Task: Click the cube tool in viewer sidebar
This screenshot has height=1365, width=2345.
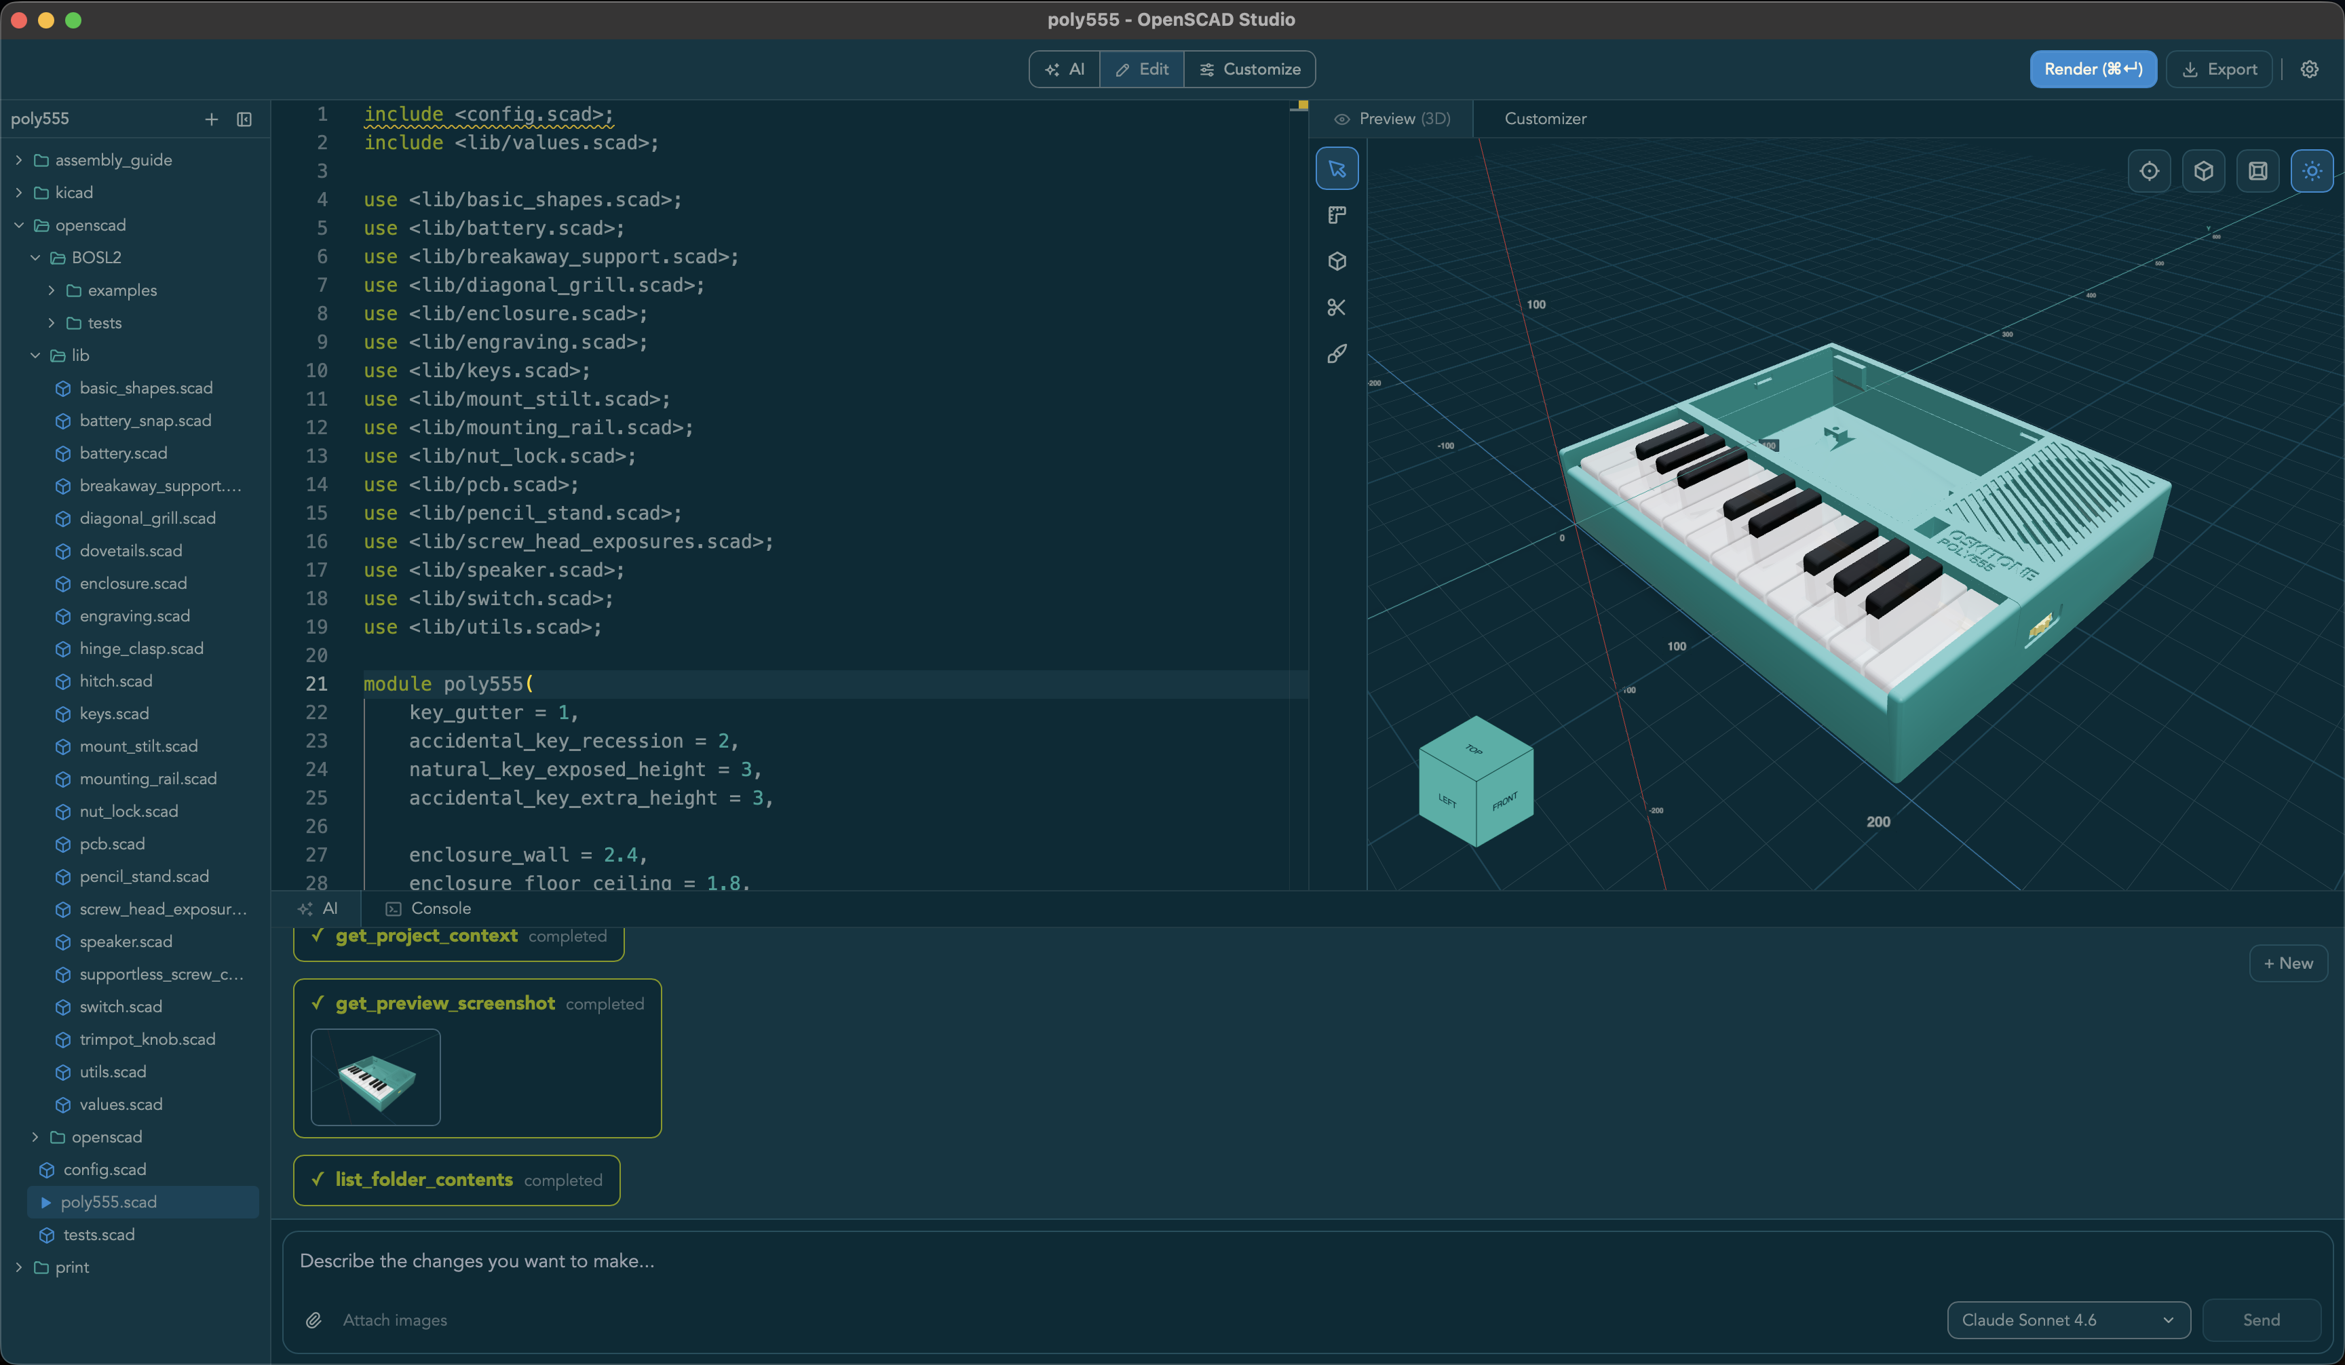Action: tap(1336, 261)
